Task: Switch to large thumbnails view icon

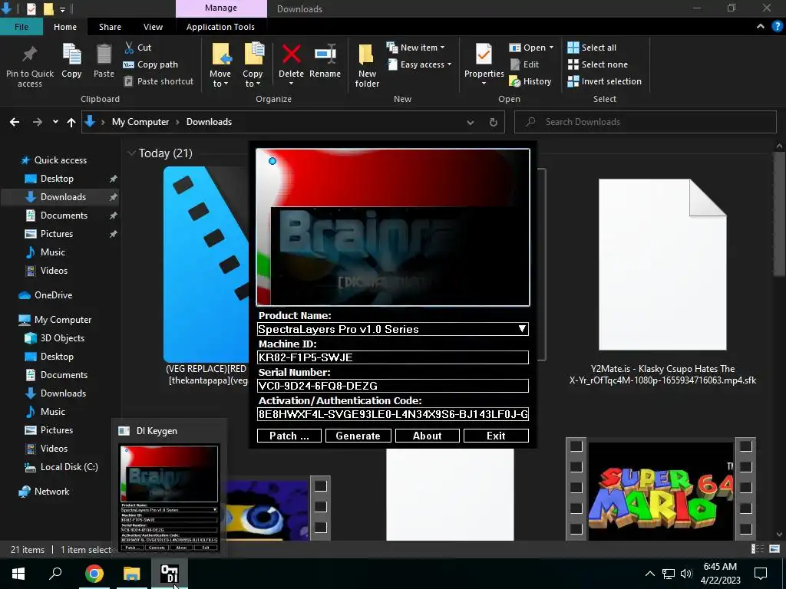Action: coord(774,549)
